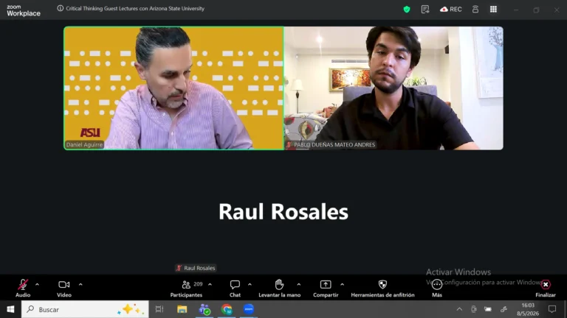Image resolution: width=567 pixels, height=318 pixels.
Task: Open the Más options menu
Action: (437, 289)
